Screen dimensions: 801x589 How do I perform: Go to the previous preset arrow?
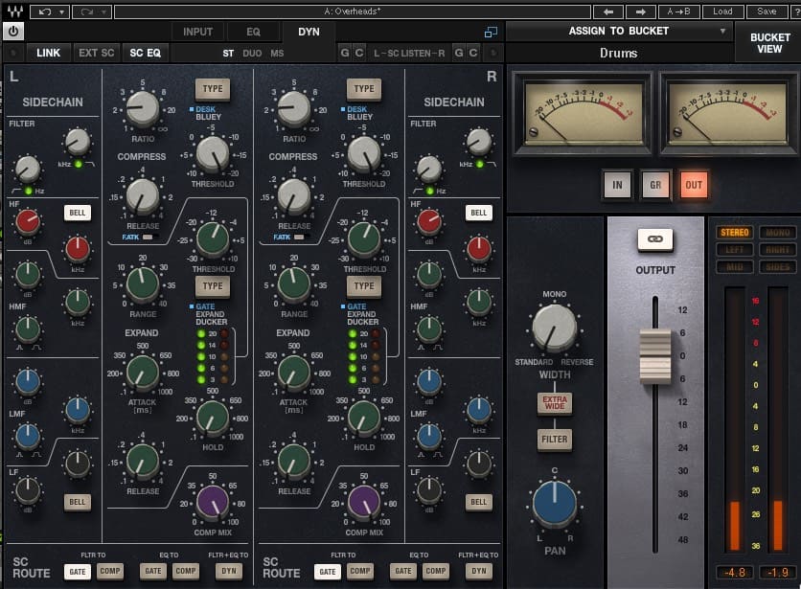click(x=609, y=11)
